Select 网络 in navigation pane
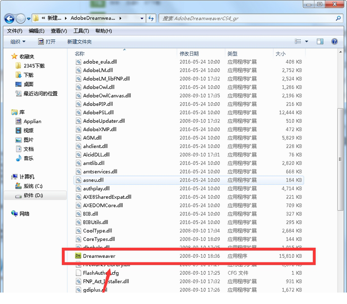The image size is (347, 304). [25, 214]
